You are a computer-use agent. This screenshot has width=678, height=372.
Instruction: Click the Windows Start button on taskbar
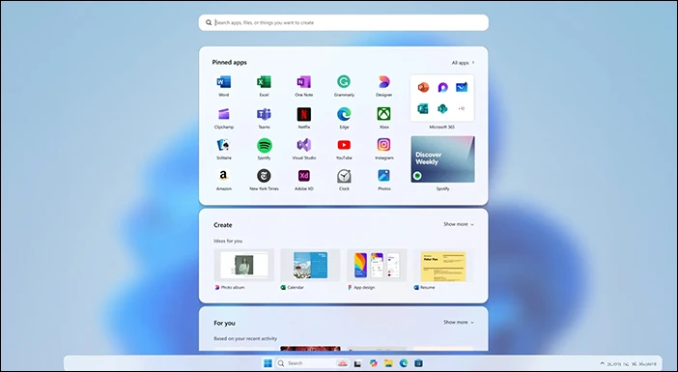pyautogui.click(x=268, y=363)
